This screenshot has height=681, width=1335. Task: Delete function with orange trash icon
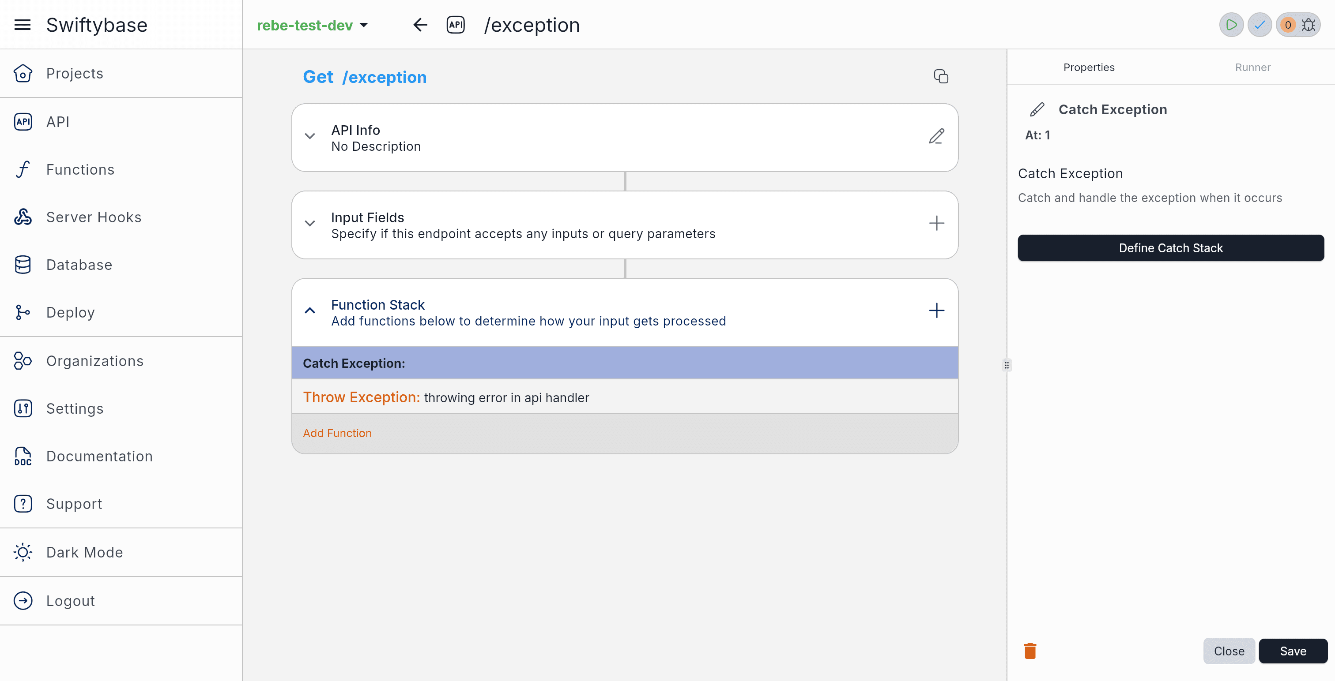point(1030,651)
